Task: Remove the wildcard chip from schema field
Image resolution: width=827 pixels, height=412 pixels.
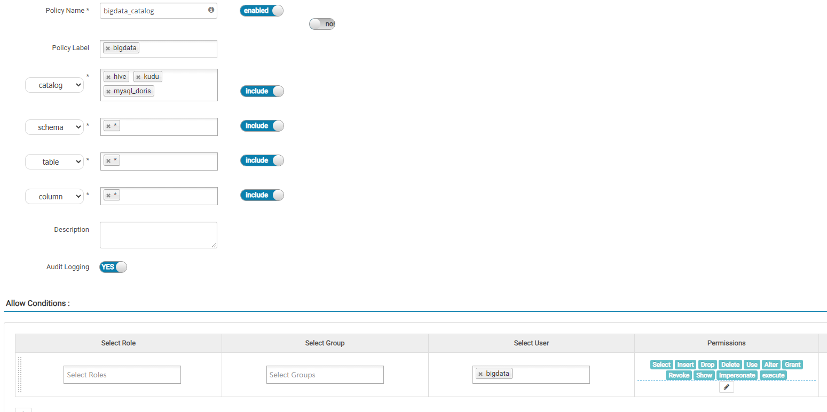Action: coord(108,125)
